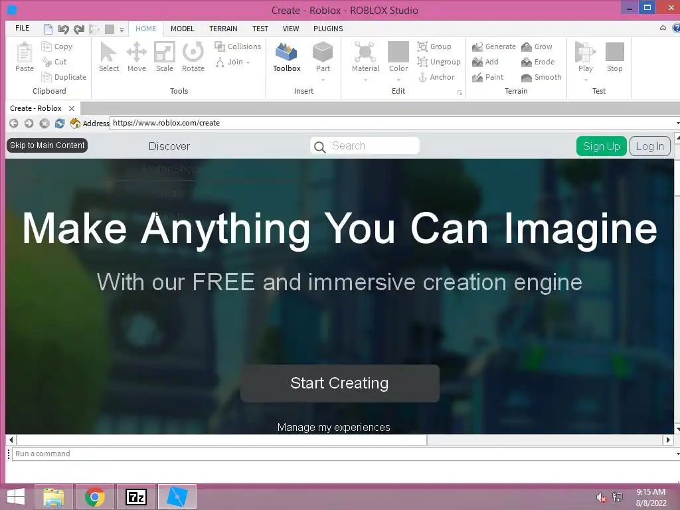Collapse the ribbon with the chevron
This screenshot has height=510, width=680.
coord(663,28)
